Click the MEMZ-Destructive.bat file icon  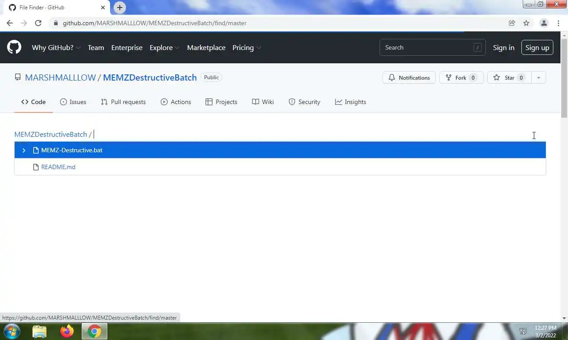(36, 150)
